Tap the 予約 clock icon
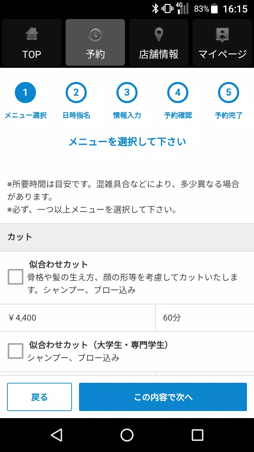Image resolution: width=254 pixels, height=452 pixels. [95, 35]
